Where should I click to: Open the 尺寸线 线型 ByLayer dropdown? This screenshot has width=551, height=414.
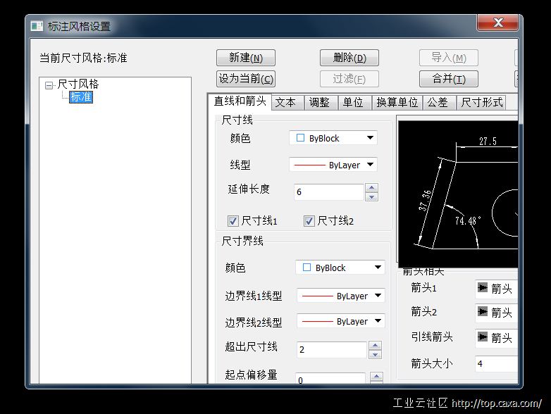333,165
